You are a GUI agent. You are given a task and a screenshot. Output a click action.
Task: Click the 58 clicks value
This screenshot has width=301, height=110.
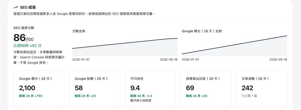[79, 88]
